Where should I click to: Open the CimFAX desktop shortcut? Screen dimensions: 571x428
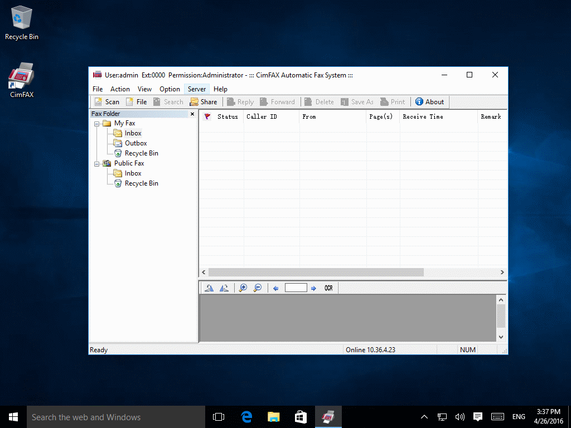[22, 80]
